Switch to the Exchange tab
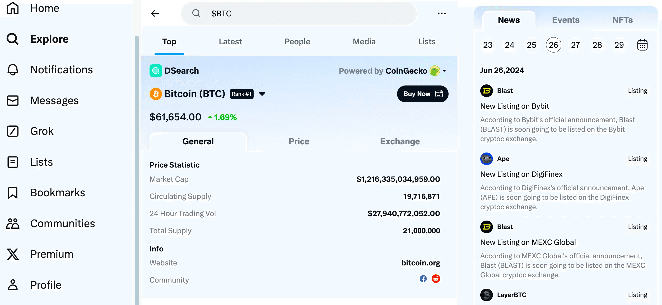This screenshot has height=305, width=662. click(400, 141)
